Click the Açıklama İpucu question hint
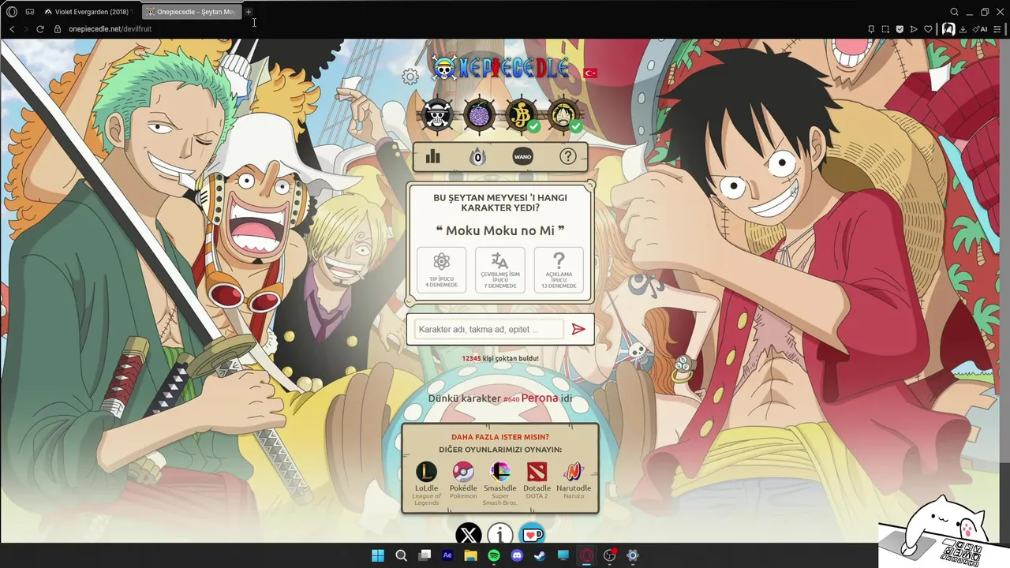The image size is (1010, 568). 559,270
